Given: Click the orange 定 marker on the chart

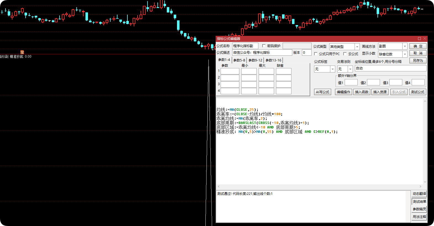Looking at the screenshot, I should tap(22, 52).
